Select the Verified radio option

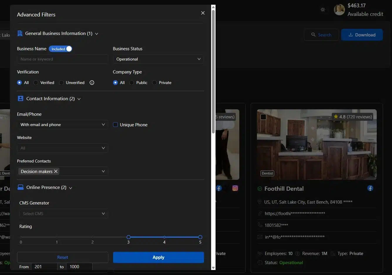click(x=36, y=83)
